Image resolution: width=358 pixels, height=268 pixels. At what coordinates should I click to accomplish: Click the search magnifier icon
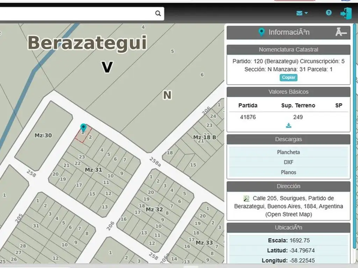point(158,13)
